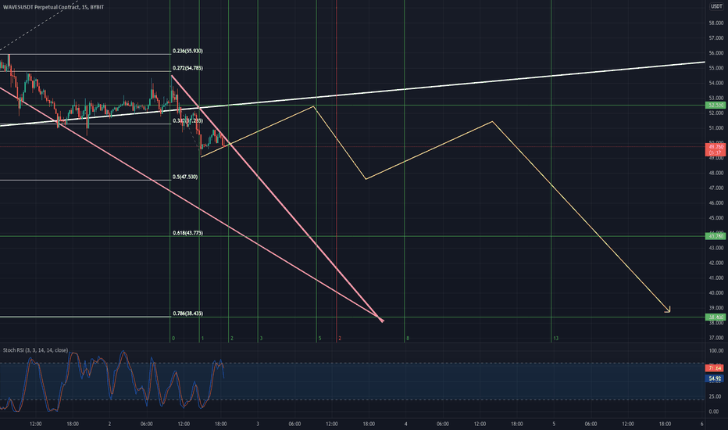Click the green 43.780 price tag

pos(716,236)
